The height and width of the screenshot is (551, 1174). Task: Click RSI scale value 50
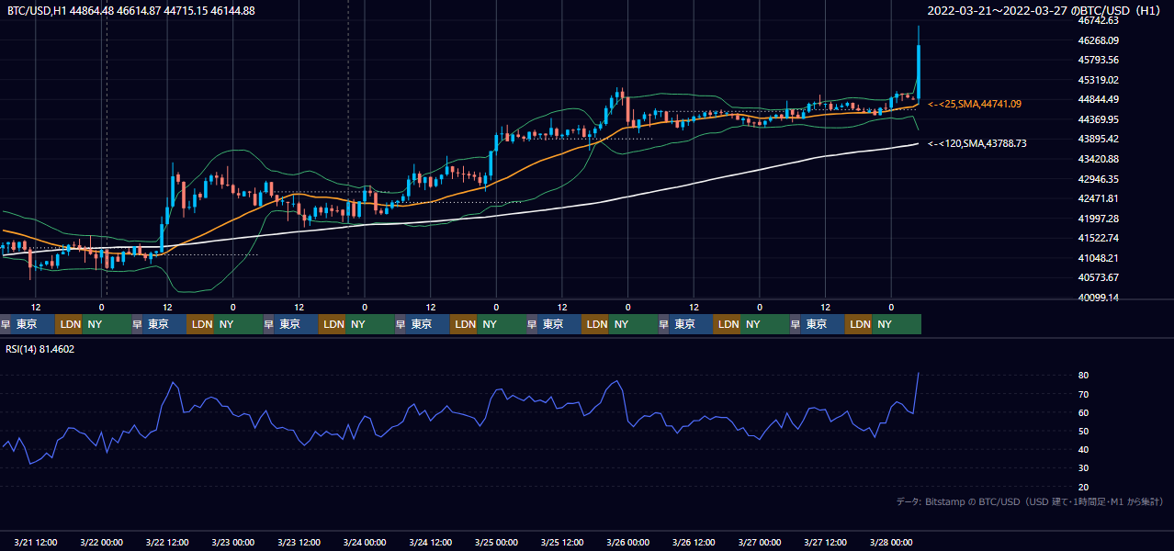click(x=1084, y=431)
